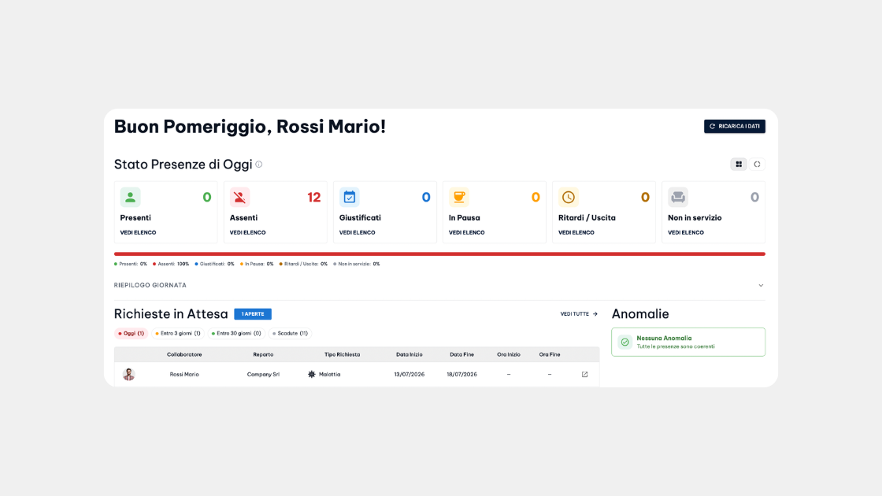The image size is (882, 496).
Task: Open VEDI ELENCO under In Pausa
Action: point(466,232)
